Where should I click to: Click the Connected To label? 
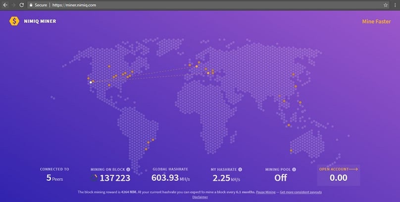54,169
